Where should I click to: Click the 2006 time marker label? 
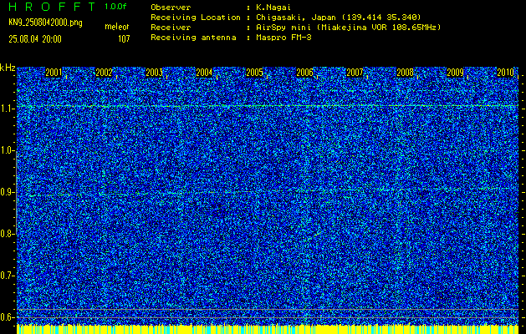(305, 73)
